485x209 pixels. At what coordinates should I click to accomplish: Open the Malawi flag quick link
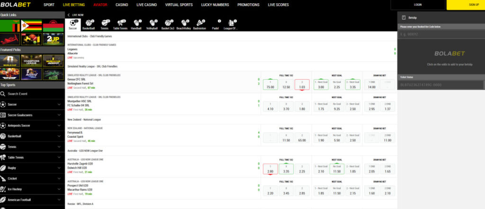53,26
